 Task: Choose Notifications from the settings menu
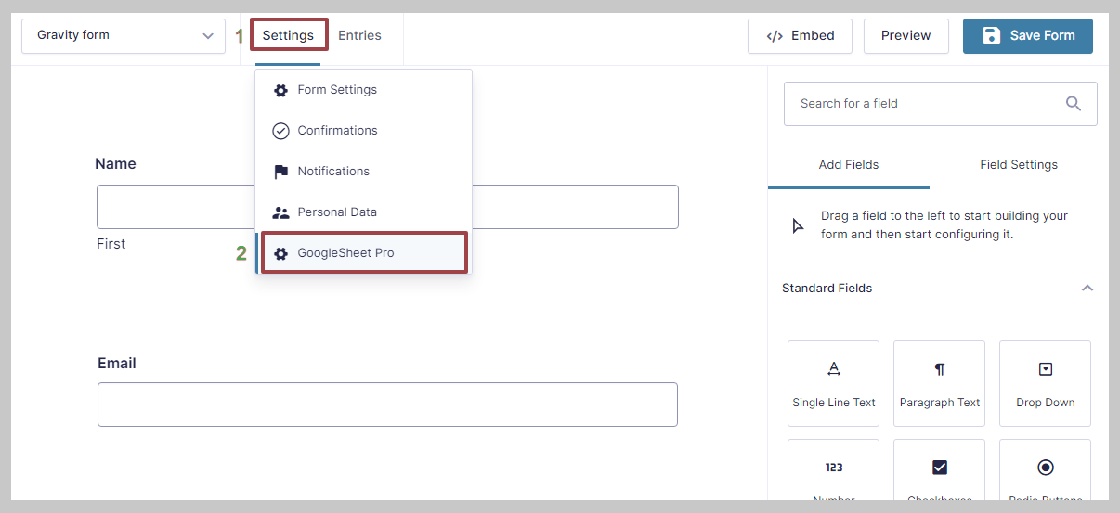(x=364, y=172)
